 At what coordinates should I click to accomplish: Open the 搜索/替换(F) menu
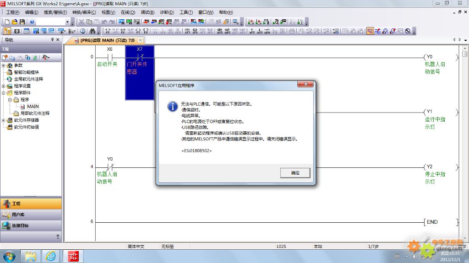click(55, 12)
